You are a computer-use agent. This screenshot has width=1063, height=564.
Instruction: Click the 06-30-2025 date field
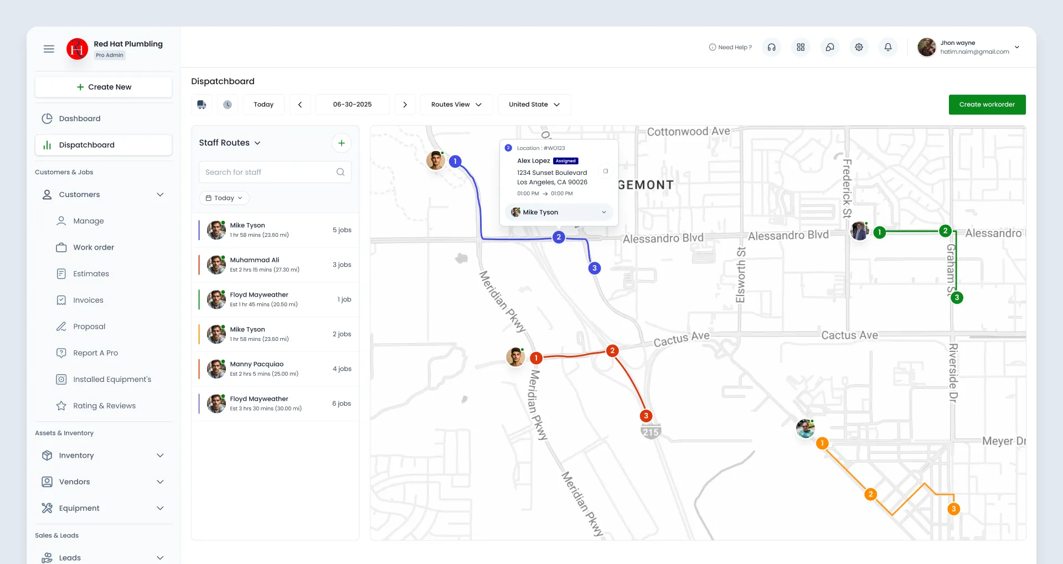[x=353, y=105]
